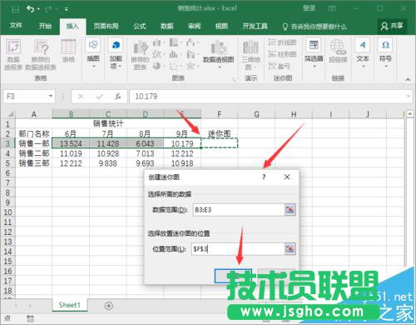Open 推荐的数据透视表 recommended PivotTables
This screenshot has width=416, height=325.
point(41,54)
